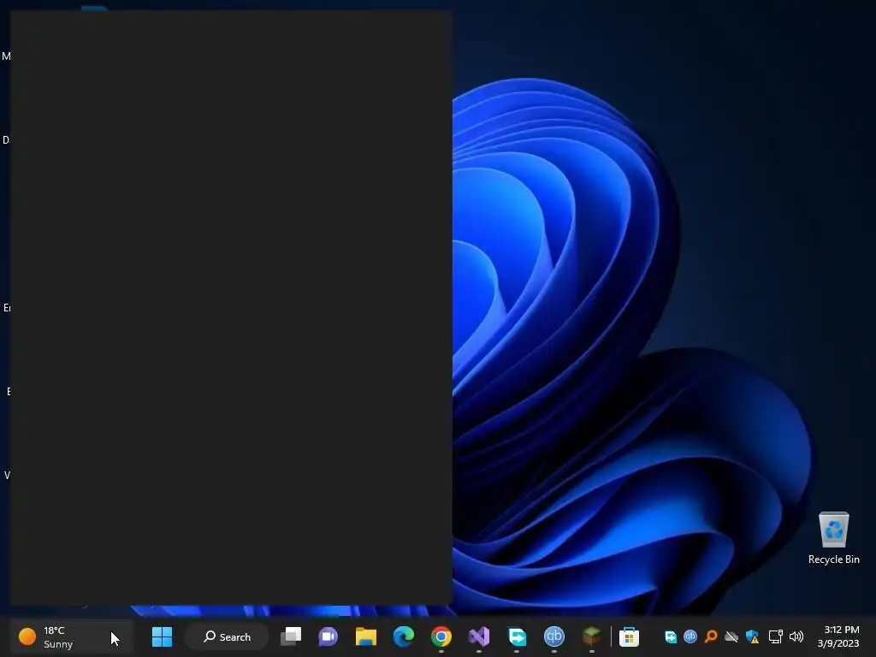Open the Minecraft grass block taskbar icon
This screenshot has height=657, width=876.
[x=592, y=636]
